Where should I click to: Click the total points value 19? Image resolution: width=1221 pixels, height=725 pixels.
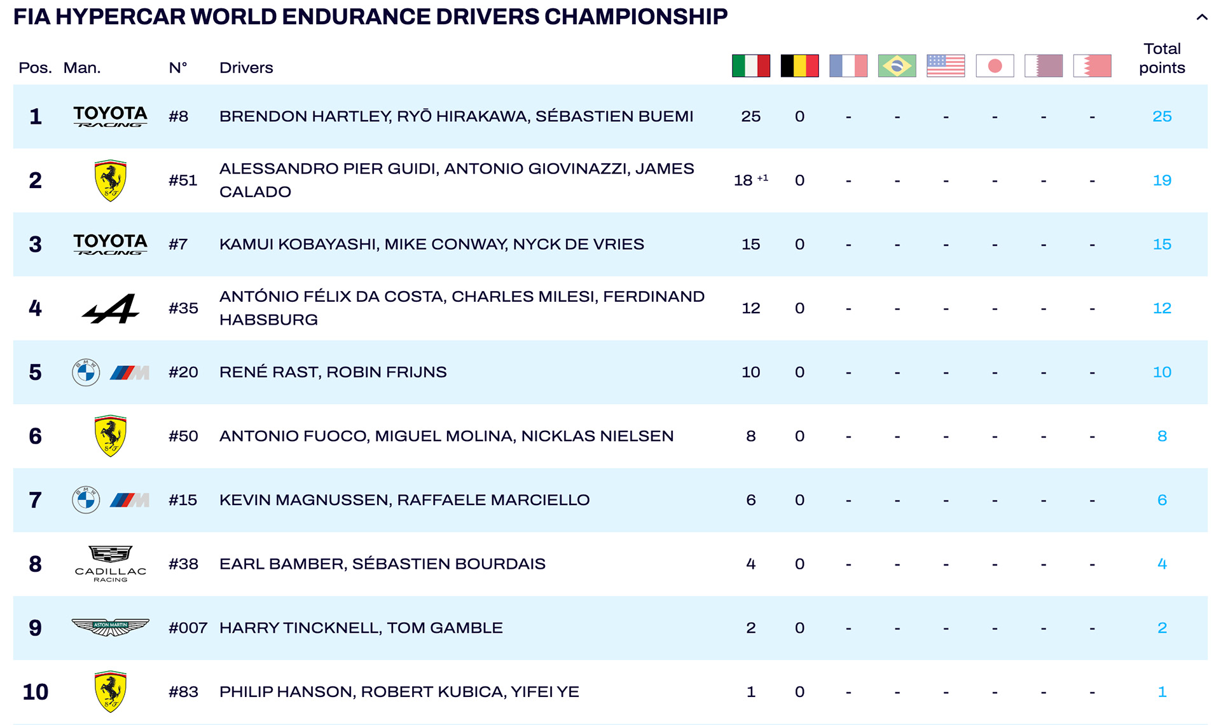click(x=1162, y=180)
